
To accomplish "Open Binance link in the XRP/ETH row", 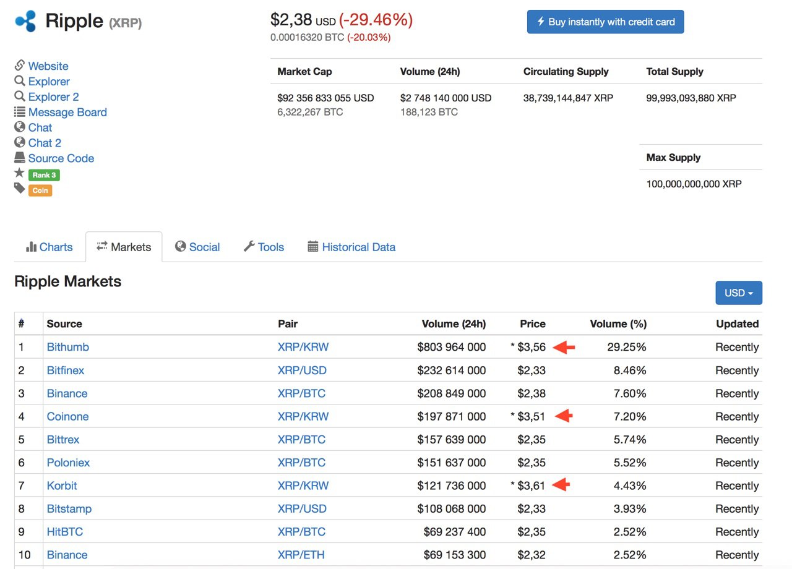I will point(67,555).
